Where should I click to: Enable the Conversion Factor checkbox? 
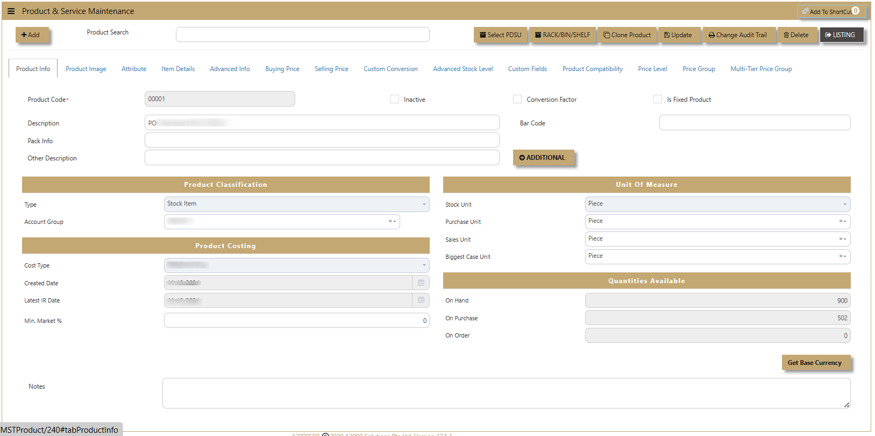517,99
